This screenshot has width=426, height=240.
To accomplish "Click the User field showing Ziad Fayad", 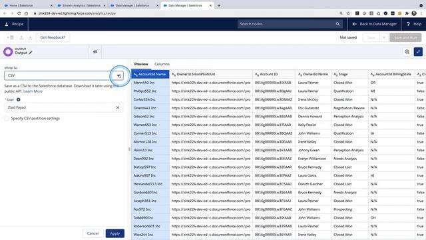I will tap(64, 107).
